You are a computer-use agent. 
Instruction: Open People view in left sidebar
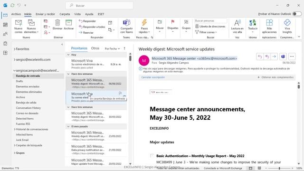[5, 34]
